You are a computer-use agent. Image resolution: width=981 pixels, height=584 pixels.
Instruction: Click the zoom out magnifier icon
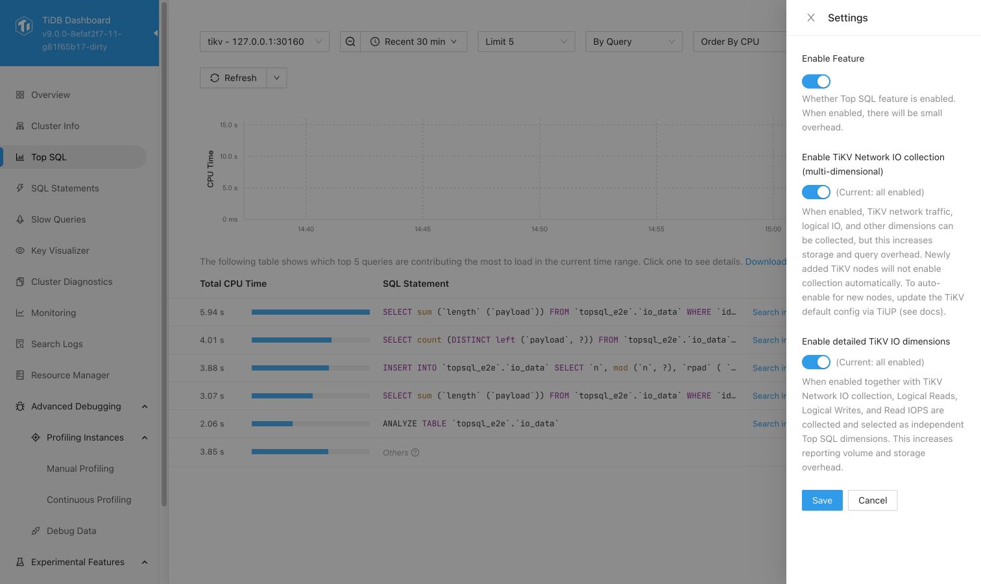[350, 42]
